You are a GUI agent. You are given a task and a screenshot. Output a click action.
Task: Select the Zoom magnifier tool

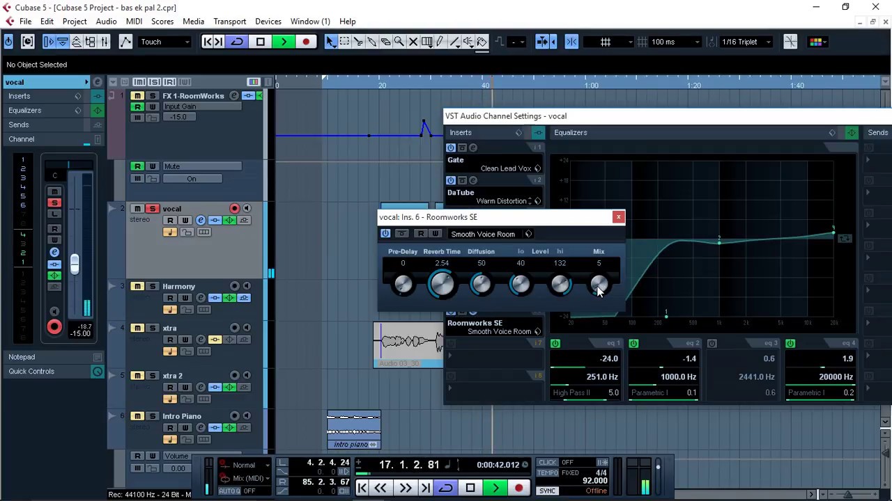[399, 42]
